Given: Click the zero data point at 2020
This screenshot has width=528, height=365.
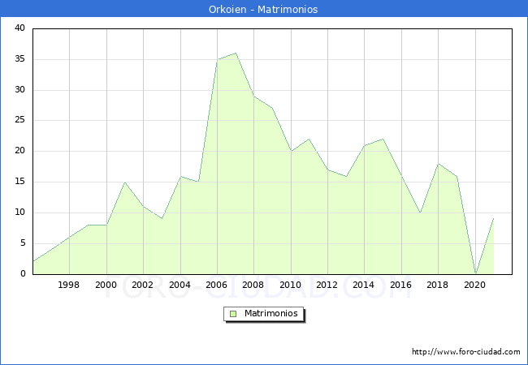Looking at the screenshot, I should point(475,273).
